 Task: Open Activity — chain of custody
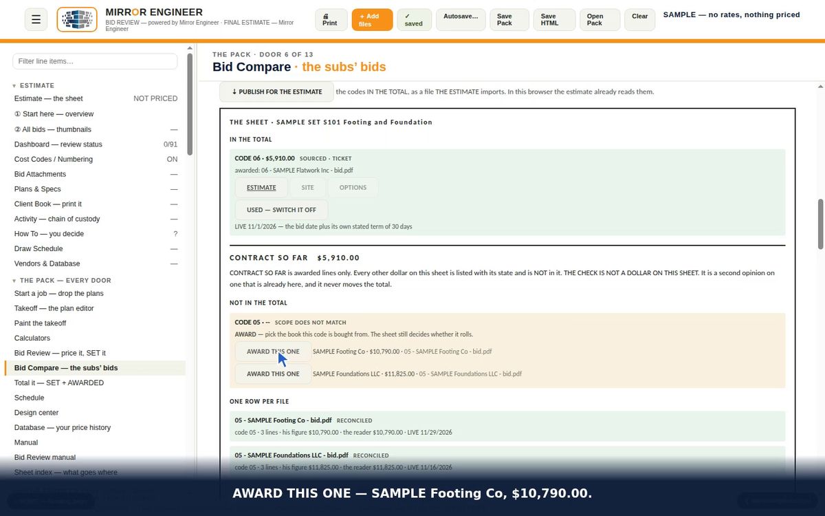click(96, 219)
